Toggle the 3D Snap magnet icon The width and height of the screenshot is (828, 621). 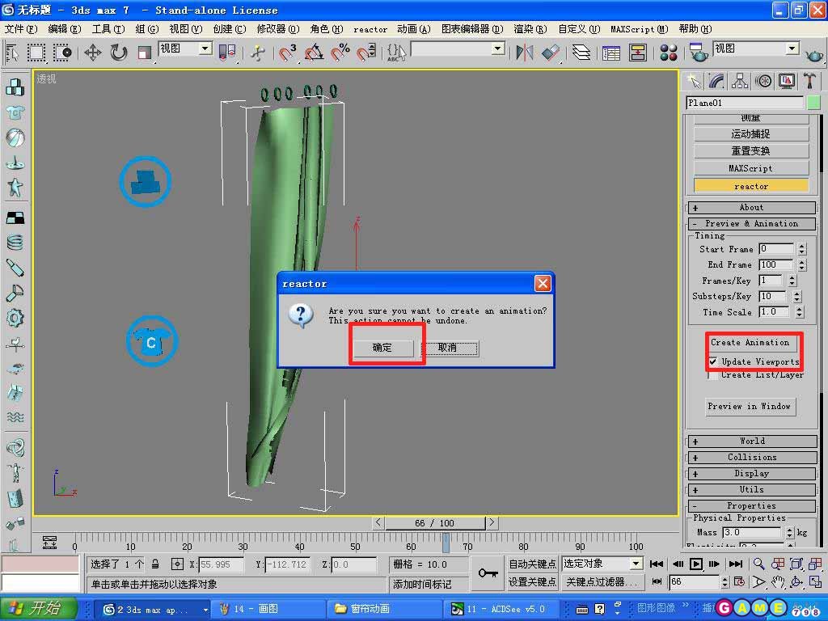coord(288,53)
